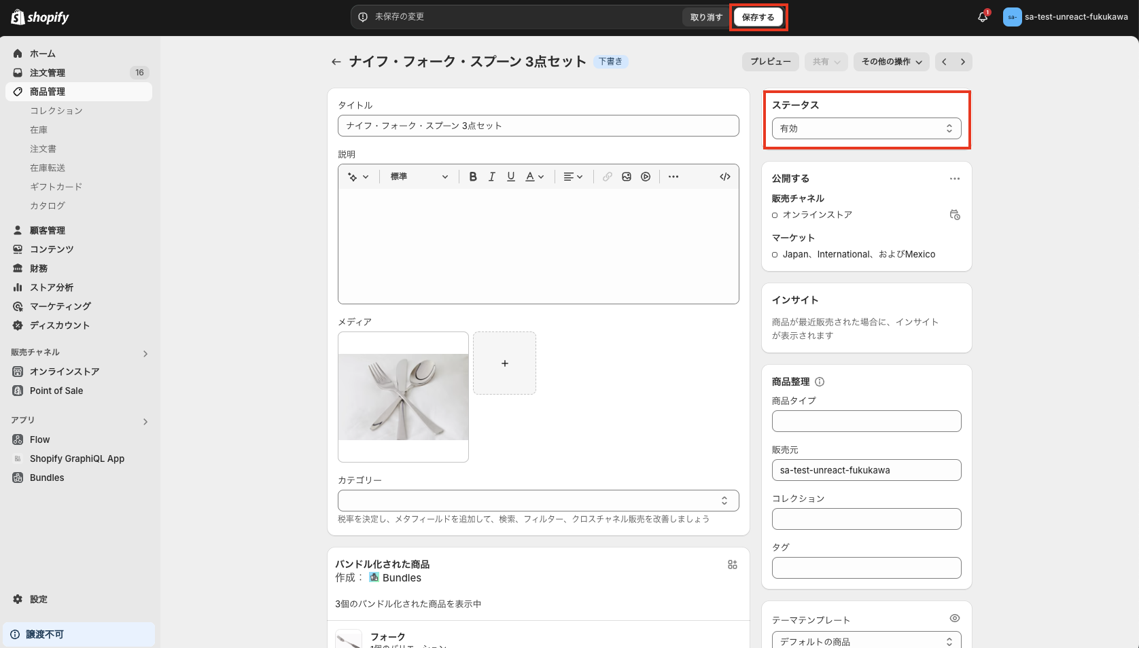
Task: Apply underline in the description editor
Action: [510, 176]
